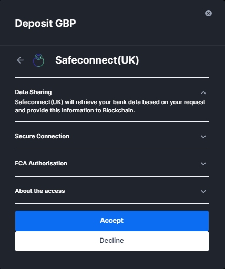Viewport: 225px width, 269px height.
Task: Click the Safeconnect padlock logo
Action: click(x=38, y=60)
